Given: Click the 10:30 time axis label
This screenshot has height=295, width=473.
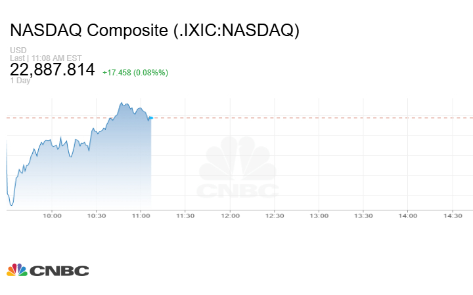Looking at the screenshot, I should point(96,216).
